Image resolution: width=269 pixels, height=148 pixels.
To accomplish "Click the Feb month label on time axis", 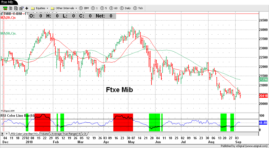I will click(x=56, y=142).
